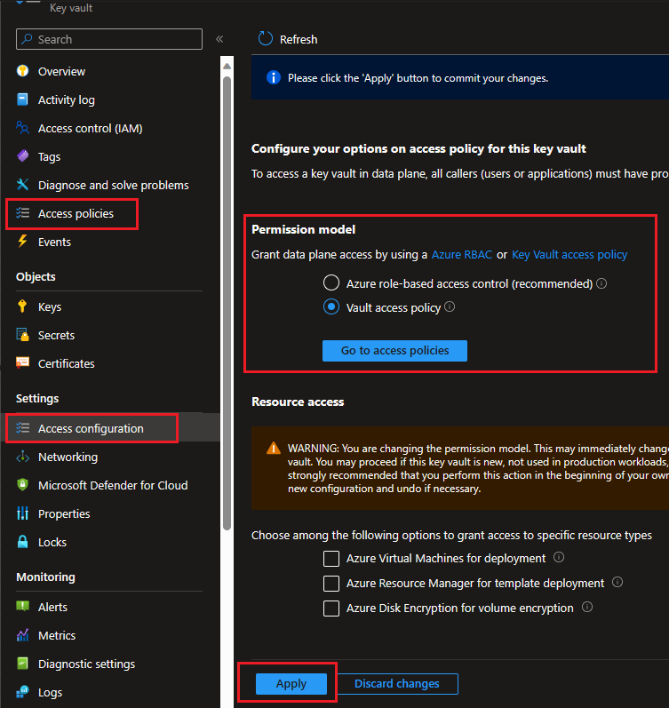This screenshot has width=669, height=708.
Task: Open the Keys page
Action: (50, 307)
